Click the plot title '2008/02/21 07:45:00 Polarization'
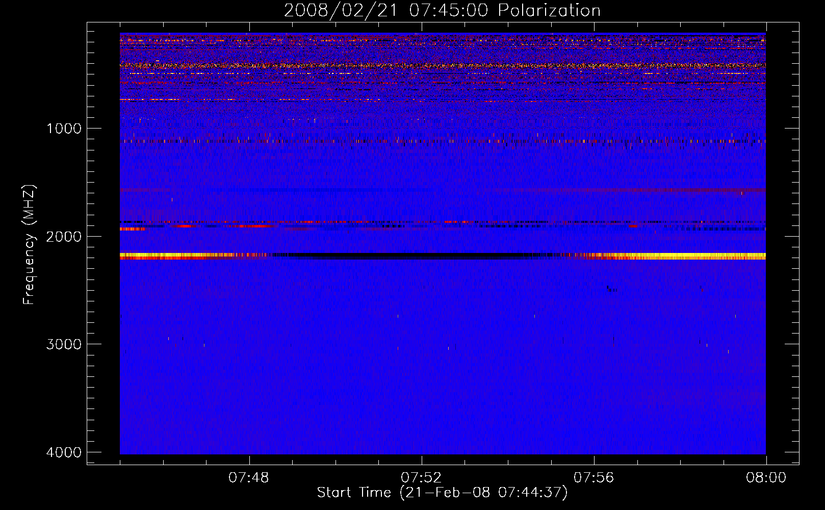Viewport: 825px width, 510px height. pyautogui.click(x=442, y=10)
